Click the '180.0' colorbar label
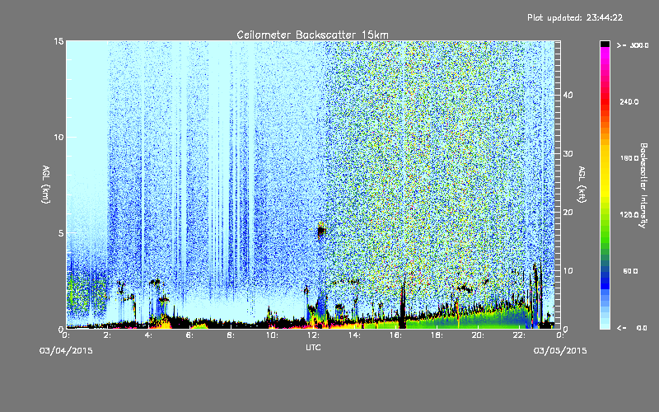The image size is (659, 412). coord(629,158)
